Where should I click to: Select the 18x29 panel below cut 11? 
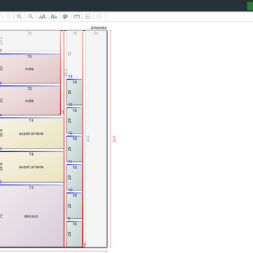point(75,177)
